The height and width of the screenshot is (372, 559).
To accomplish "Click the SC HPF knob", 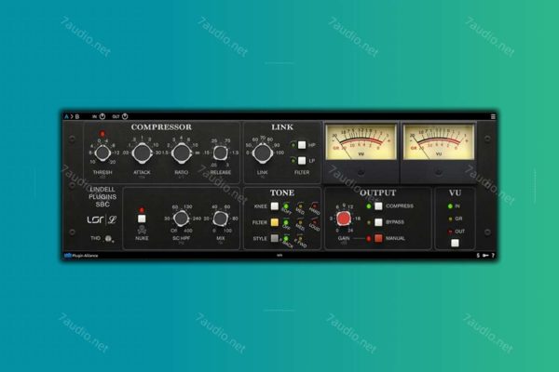I will coord(181,219).
